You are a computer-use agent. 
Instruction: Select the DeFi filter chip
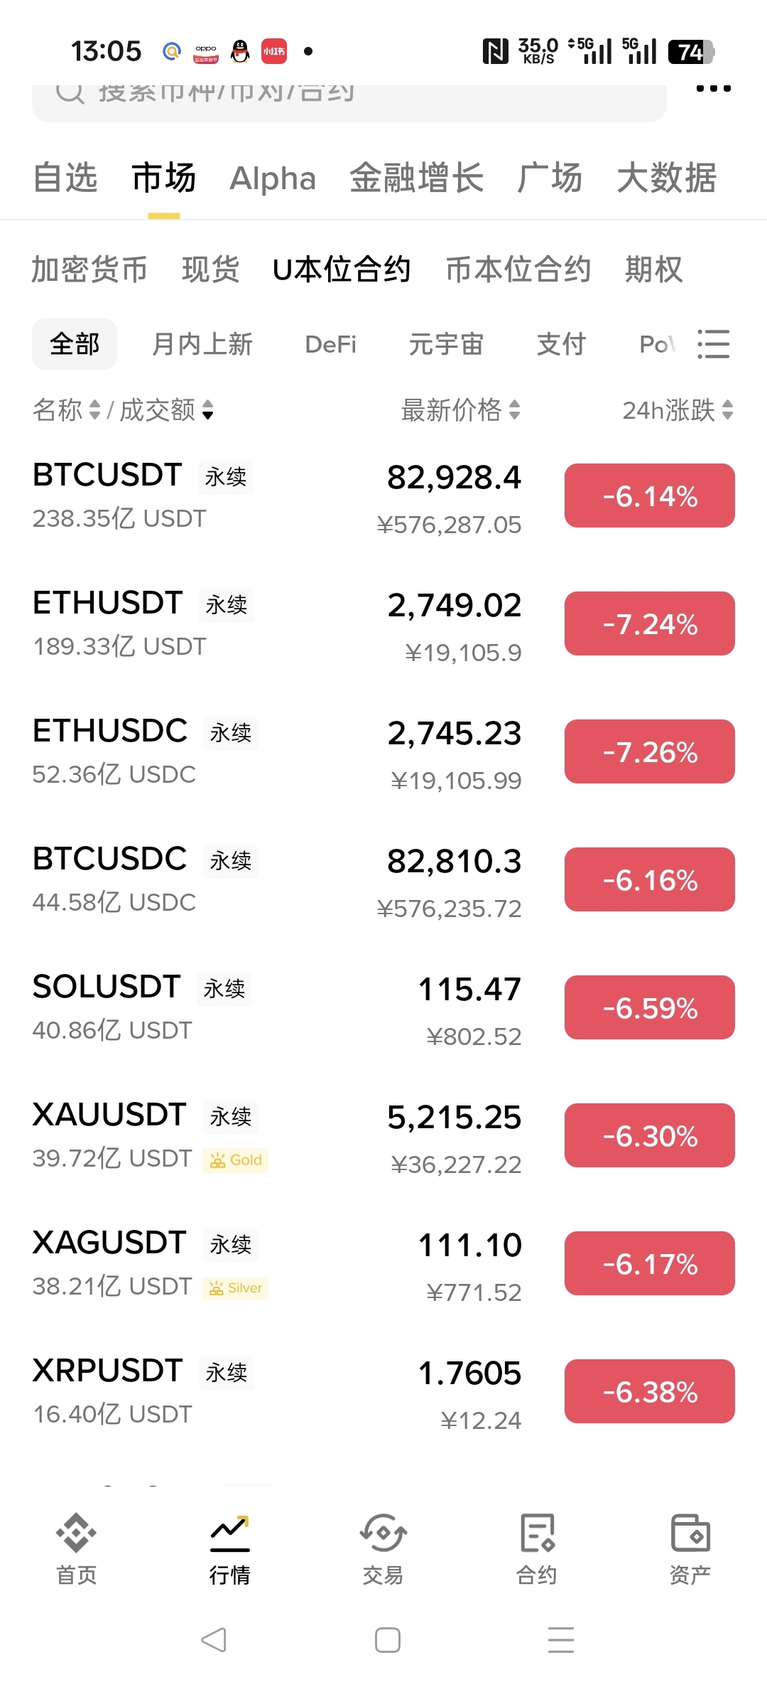tap(330, 345)
